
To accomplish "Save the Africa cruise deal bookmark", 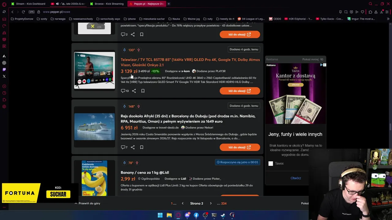I will coord(141,147).
